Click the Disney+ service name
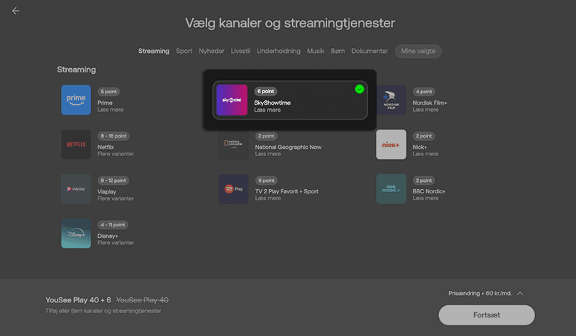The height and width of the screenshot is (336, 576). click(108, 236)
